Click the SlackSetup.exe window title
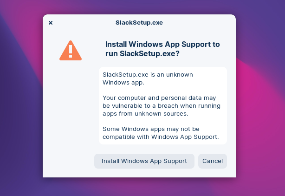Image resolution: width=285 pixels, height=196 pixels. coord(139,22)
